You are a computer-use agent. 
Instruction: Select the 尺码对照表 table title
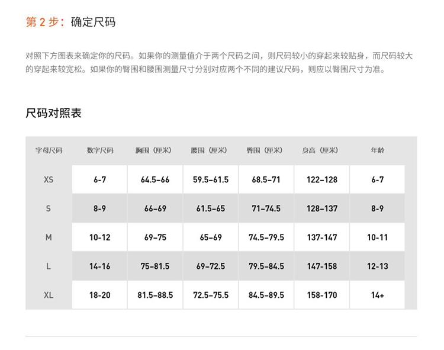[54, 113]
